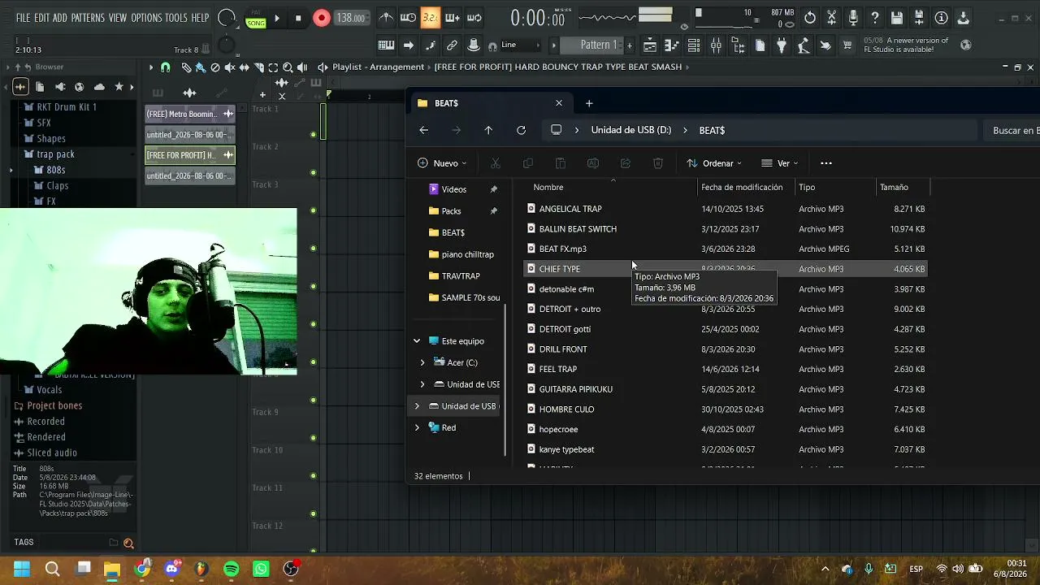
Task: Open the Playlist view icon
Action: pos(650,45)
